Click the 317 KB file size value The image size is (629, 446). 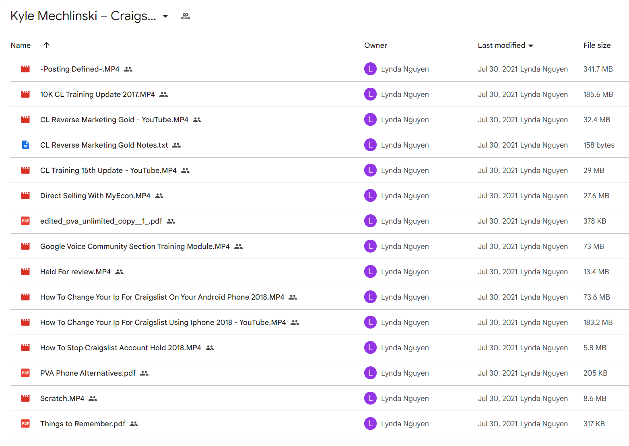pyautogui.click(x=594, y=424)
